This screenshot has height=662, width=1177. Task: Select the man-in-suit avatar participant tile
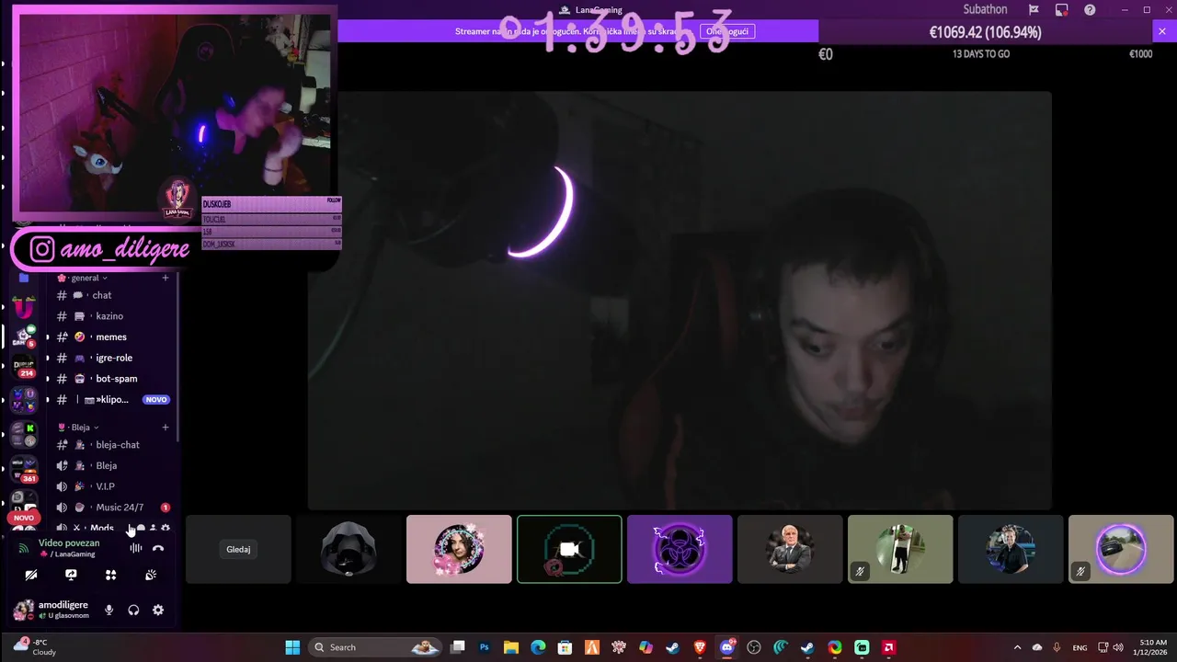click(x=790, y=549)
